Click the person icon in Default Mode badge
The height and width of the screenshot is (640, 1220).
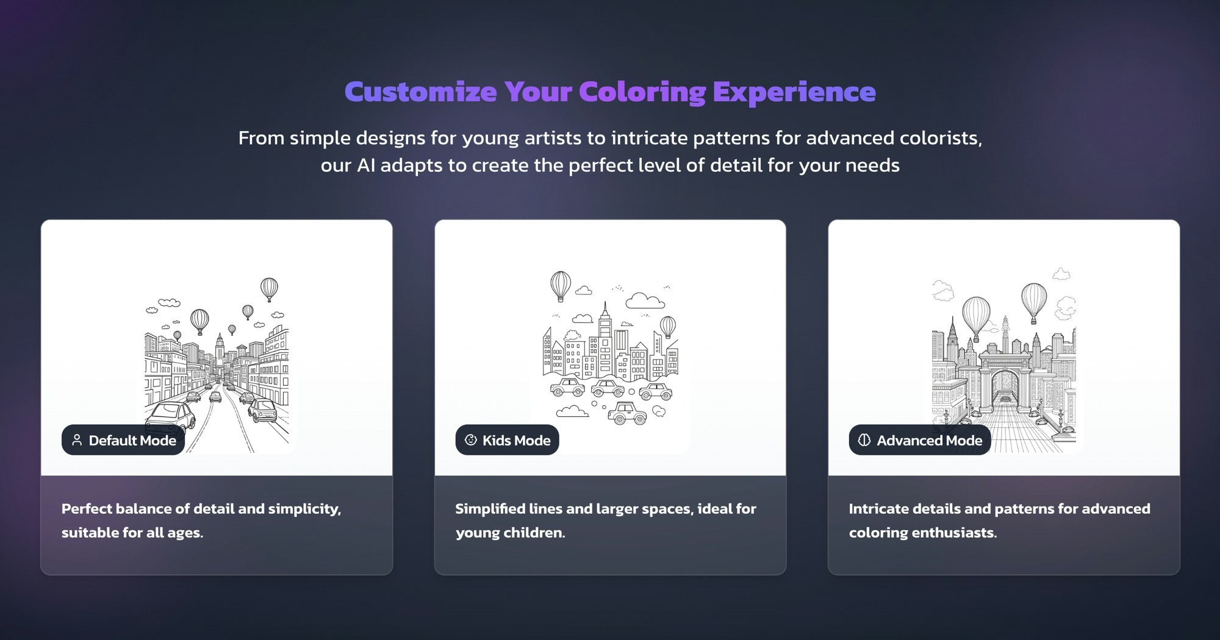click(77, 440)
